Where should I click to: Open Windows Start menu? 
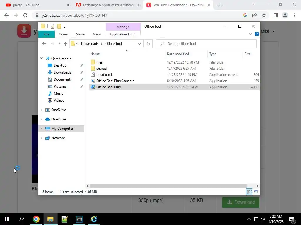coord(7,219)
